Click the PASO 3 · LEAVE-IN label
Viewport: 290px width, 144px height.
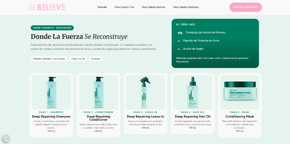point(145,112)
